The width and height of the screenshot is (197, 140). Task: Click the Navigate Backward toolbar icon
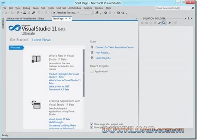tap(6, 13)
